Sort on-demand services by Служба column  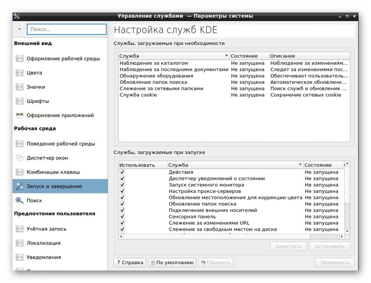[174, 56]
